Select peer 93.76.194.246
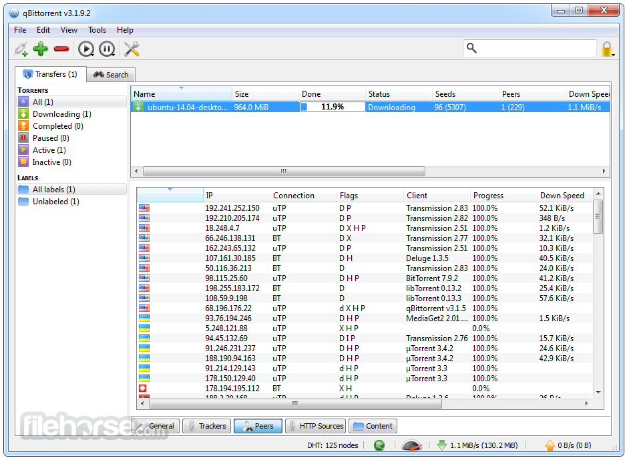The height and width of the screenshot is (460, 627). [x=365, y=318]
